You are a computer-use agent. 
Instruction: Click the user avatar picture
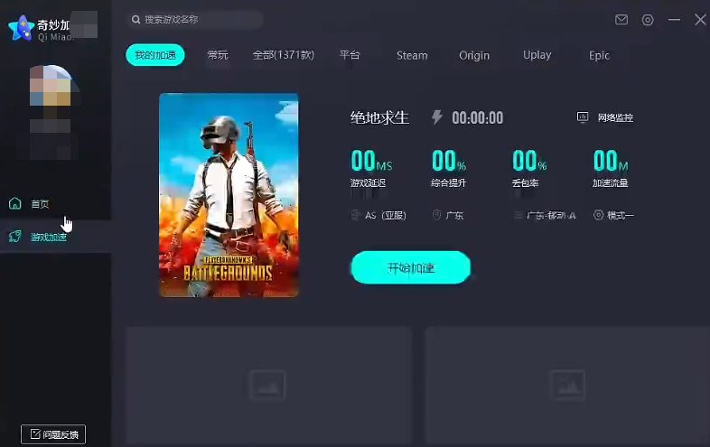(51, 85)
